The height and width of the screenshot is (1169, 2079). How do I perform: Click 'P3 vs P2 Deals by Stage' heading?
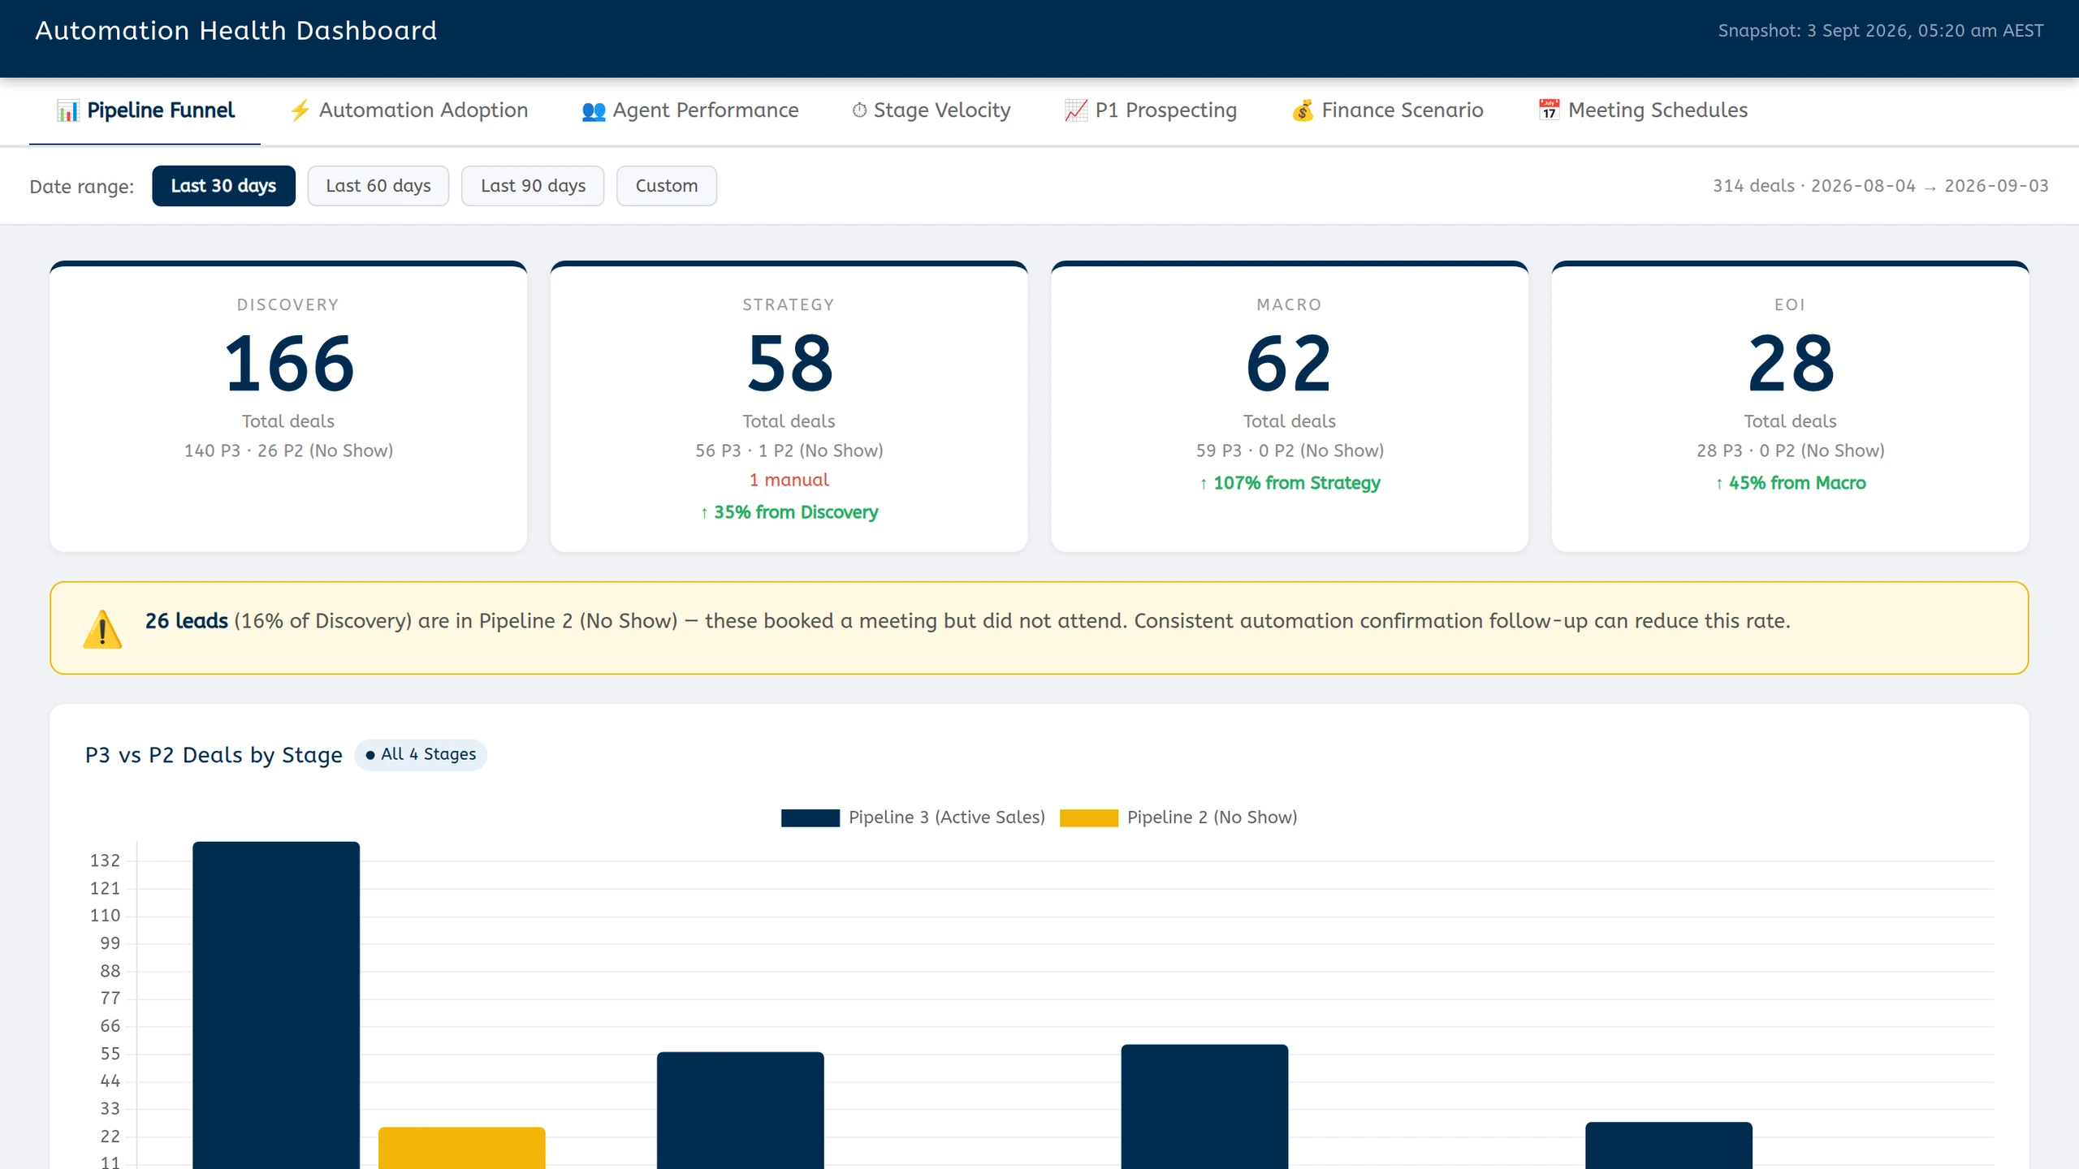[214, 755]
